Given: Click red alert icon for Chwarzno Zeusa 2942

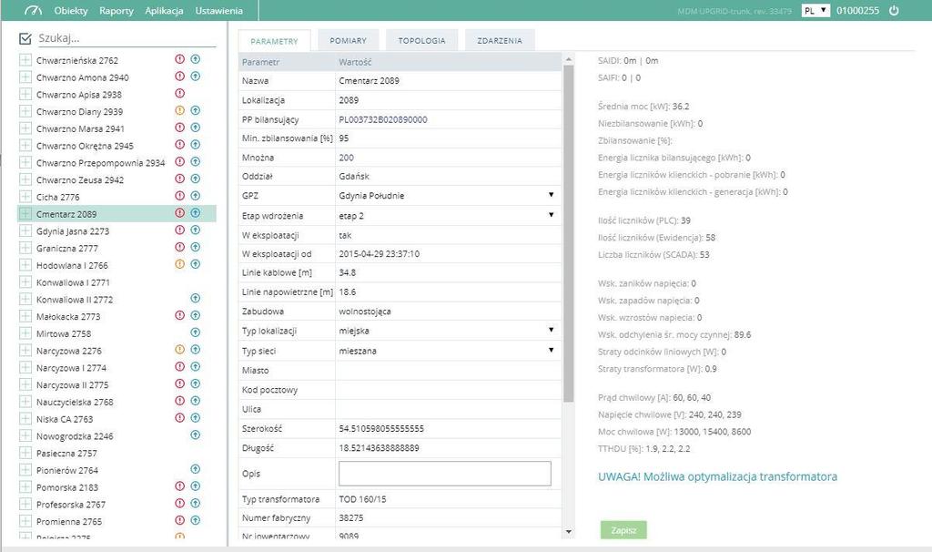Looking at the screenshot, I should tap(179, 179).
